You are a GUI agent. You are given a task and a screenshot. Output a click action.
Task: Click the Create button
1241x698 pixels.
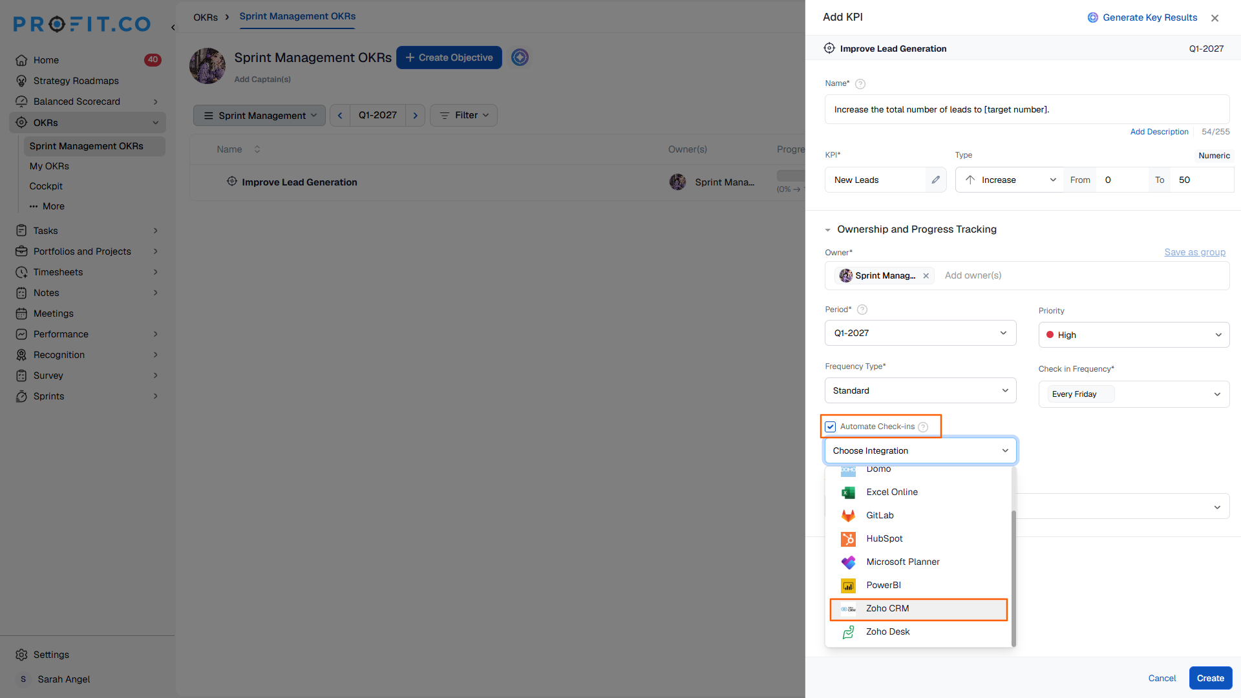pyautogui.click(x=1210, y=678)
